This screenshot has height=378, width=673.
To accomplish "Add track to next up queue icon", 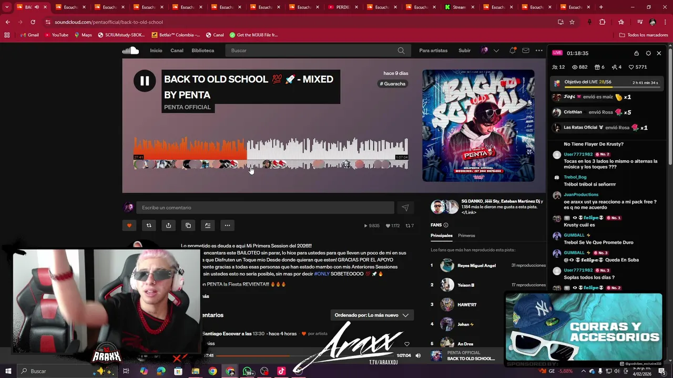I will point(208,225).
